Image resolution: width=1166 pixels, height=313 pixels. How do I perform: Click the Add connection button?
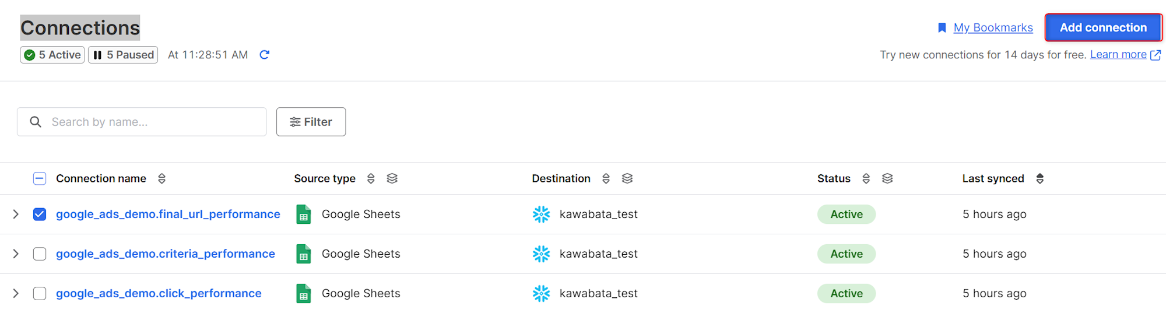coord(1103,27)
